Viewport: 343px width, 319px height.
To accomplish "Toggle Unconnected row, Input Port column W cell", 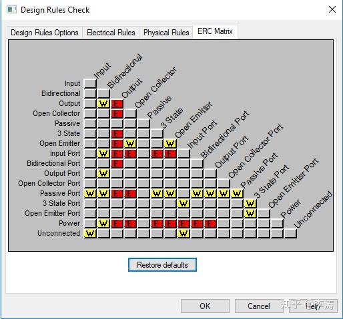I will (184, 234).
